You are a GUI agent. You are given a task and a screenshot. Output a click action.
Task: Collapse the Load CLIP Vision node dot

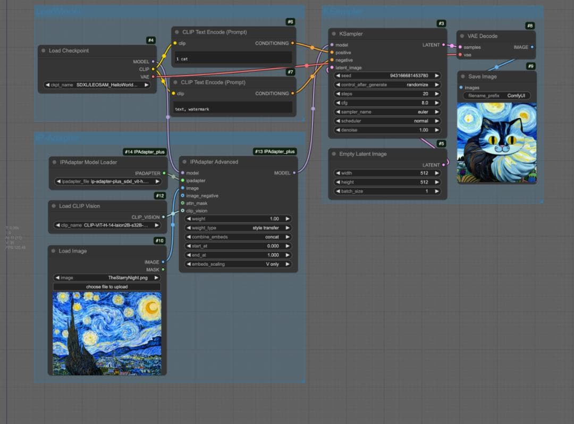tap(54, 206)
